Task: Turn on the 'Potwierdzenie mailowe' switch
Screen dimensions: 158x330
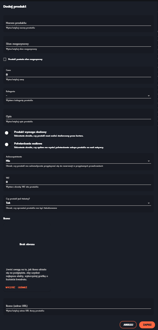Action: (8, 144)
